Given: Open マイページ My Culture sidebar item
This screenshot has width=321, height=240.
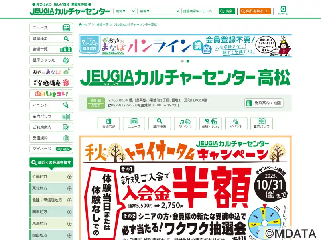Looking at the screenshot, I should tap(51, 149).
